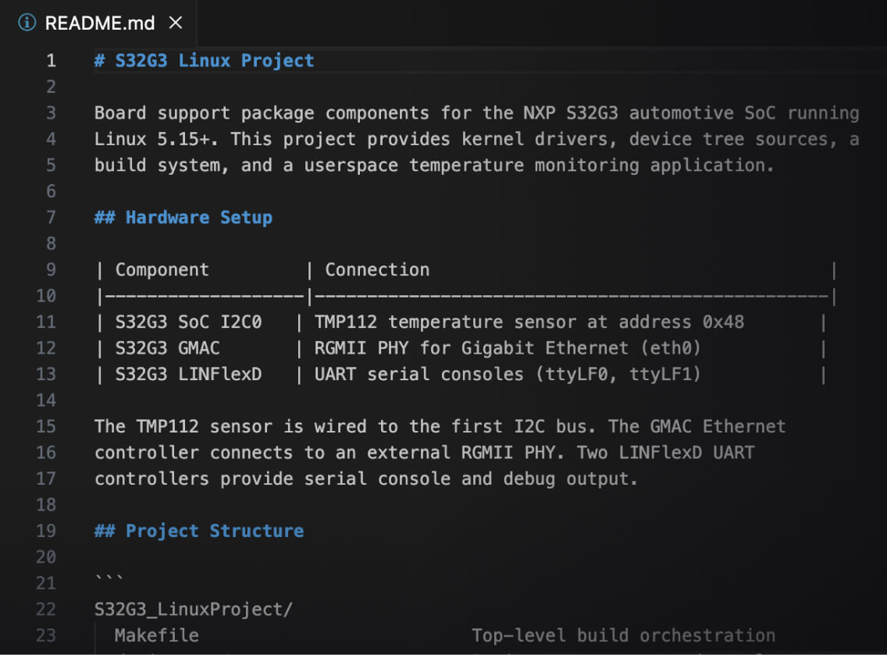Click line 'controller connects to an external RGMII'
This screenshot has width=887, height=655.
[x=424, y=452]
